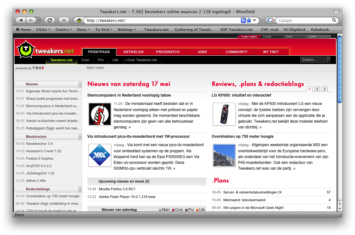Click the orange Life legend swatch

[x=197, y=210]
